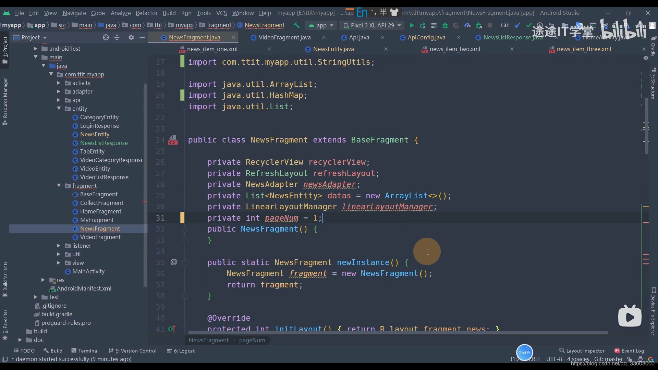Open the Structure side panel

pos(654,83)
